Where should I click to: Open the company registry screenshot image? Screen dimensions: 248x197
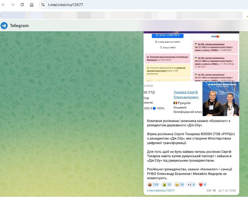tap(191, 56)
